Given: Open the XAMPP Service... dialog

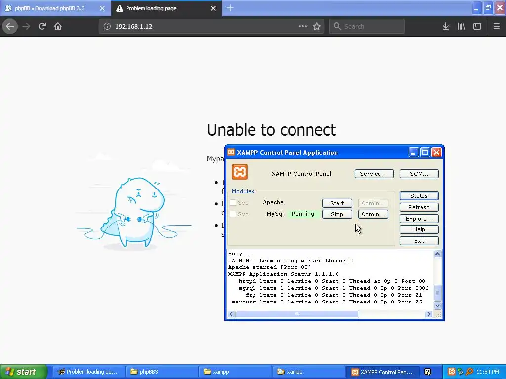Looking at the screenshot, I should [x=374, y=174].
